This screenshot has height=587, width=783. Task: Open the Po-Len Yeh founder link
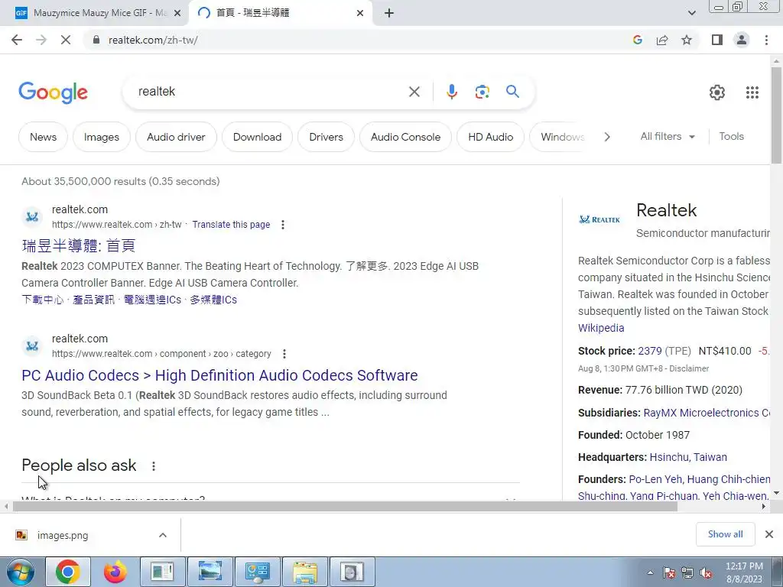[655, 479]
